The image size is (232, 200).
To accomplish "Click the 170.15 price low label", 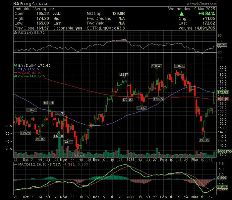I will tap(127, 100).
